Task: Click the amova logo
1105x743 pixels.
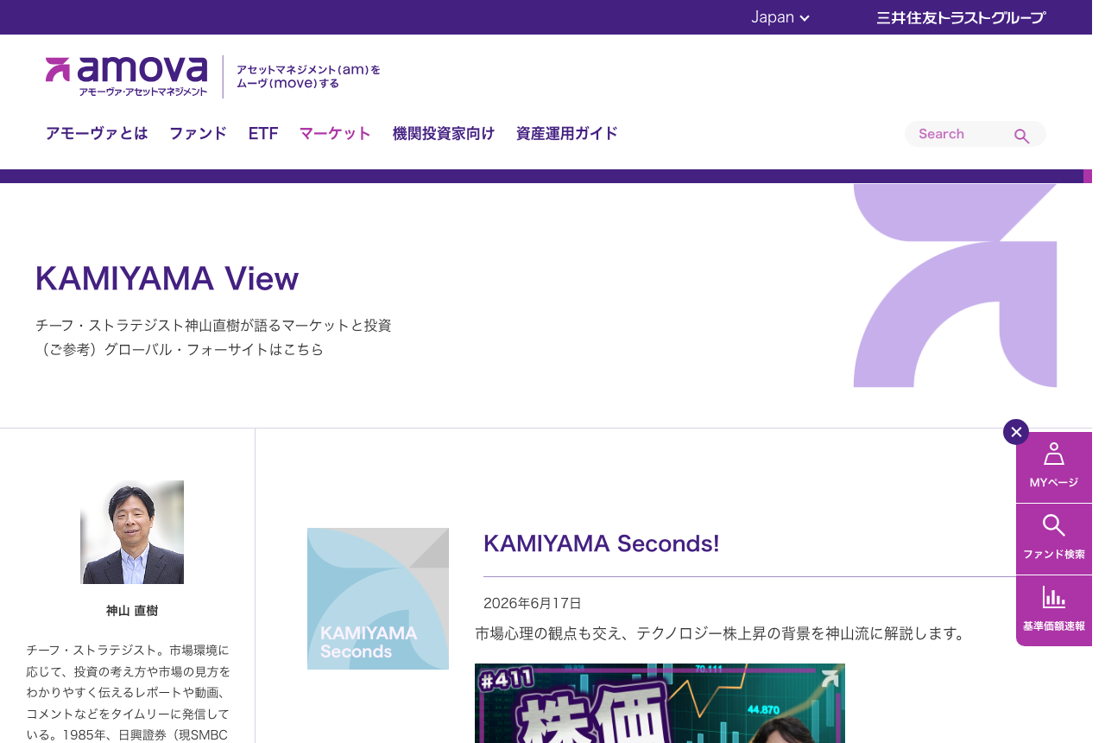Action: click(x=127, y=76)
